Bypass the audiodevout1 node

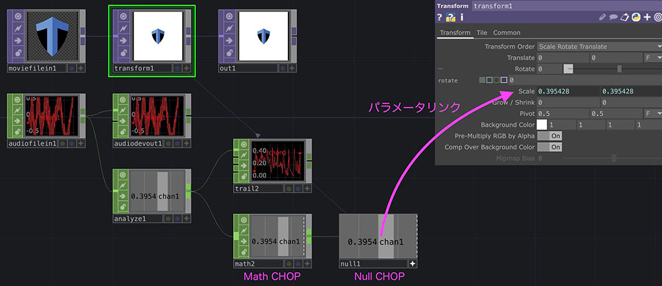click(123, 121)
